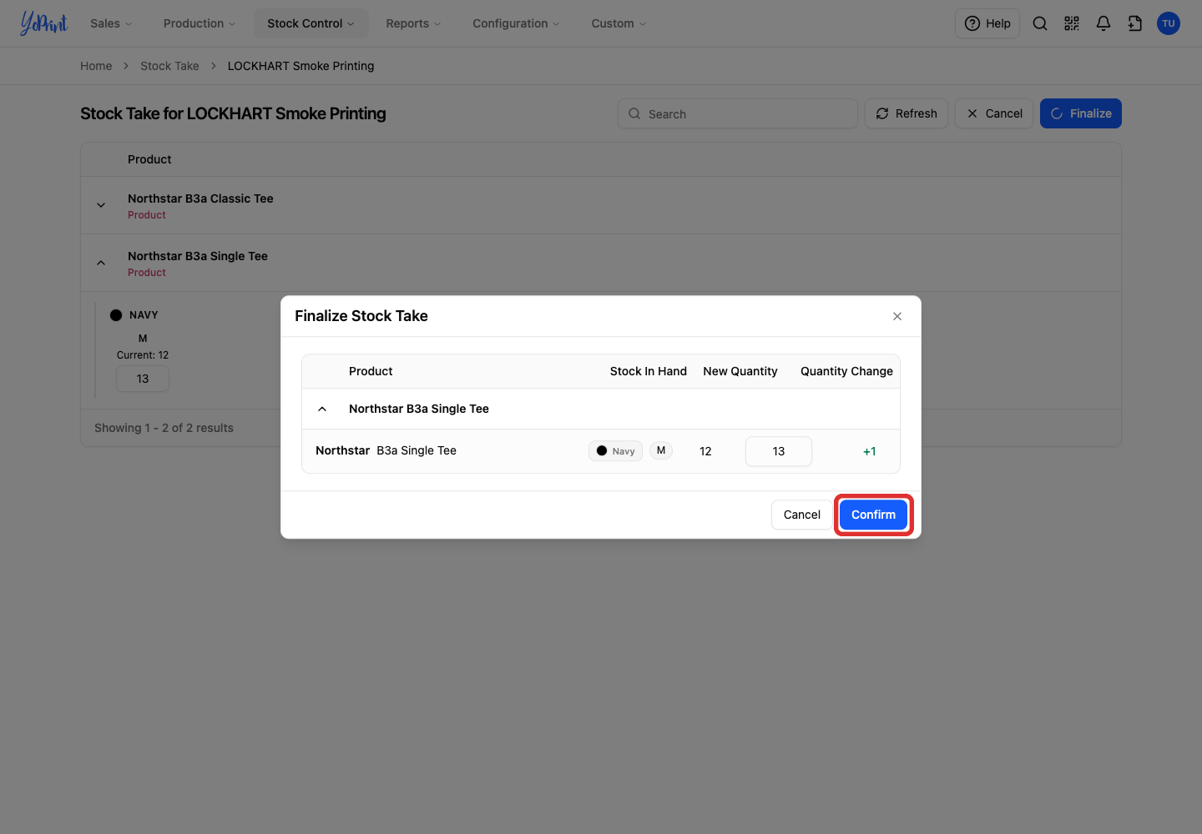Click the YoPrint logo
The width and height of the screenshot is (1202, 834).
(43, 23)
